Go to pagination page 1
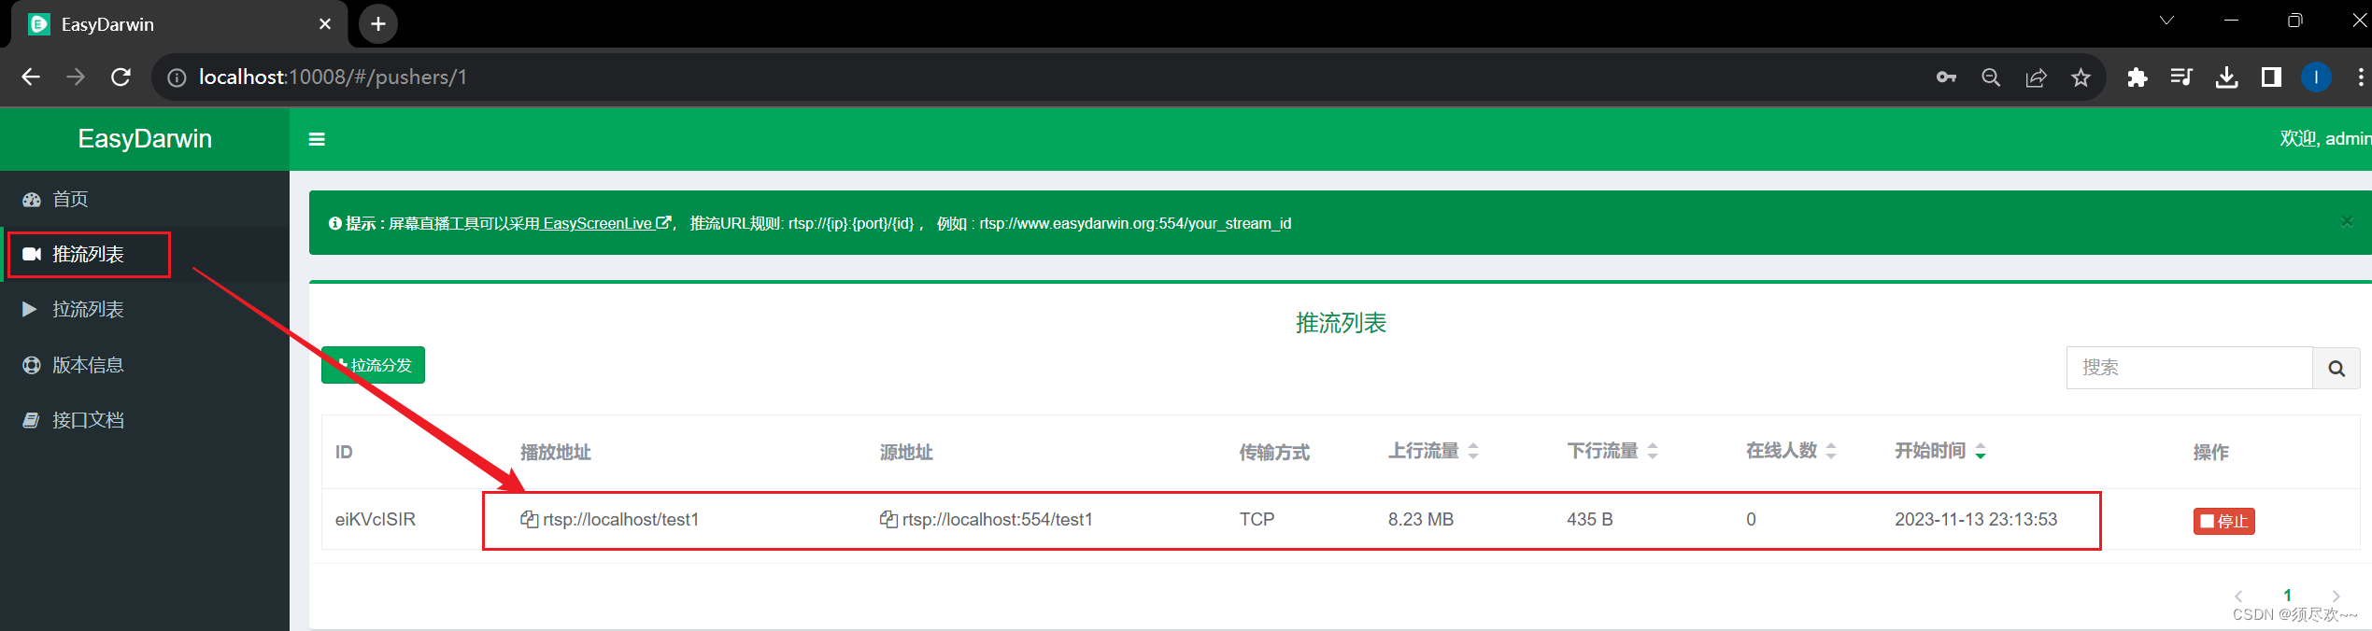This screenshot has height=631, width=2372. (2287, 596)
